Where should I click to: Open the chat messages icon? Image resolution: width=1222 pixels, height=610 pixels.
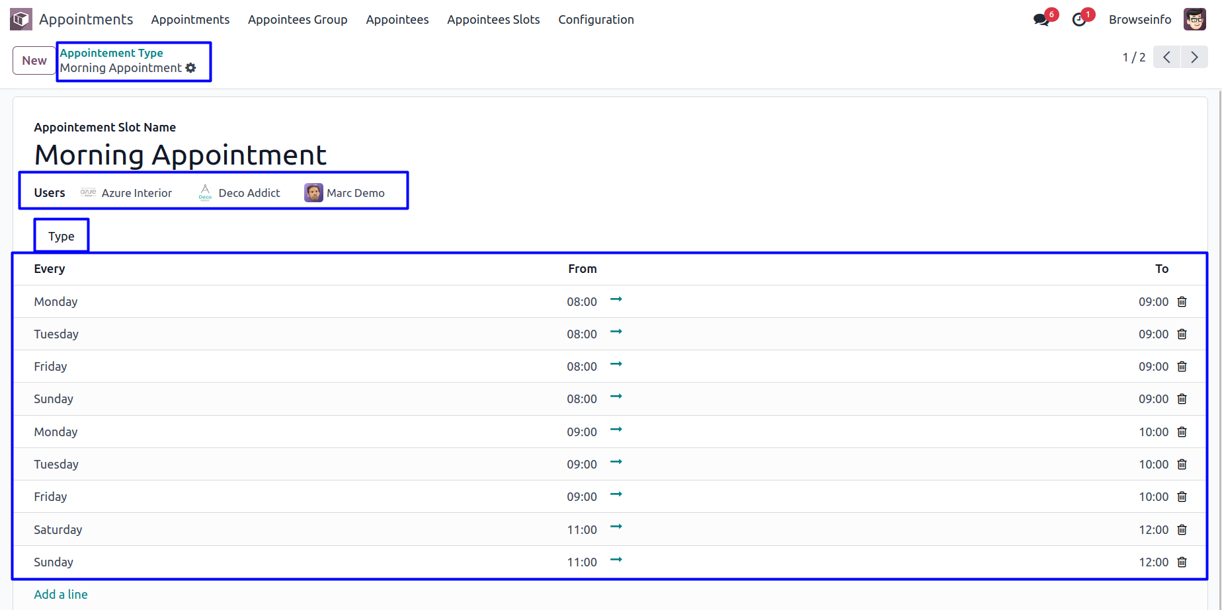tap(1041, 20)
